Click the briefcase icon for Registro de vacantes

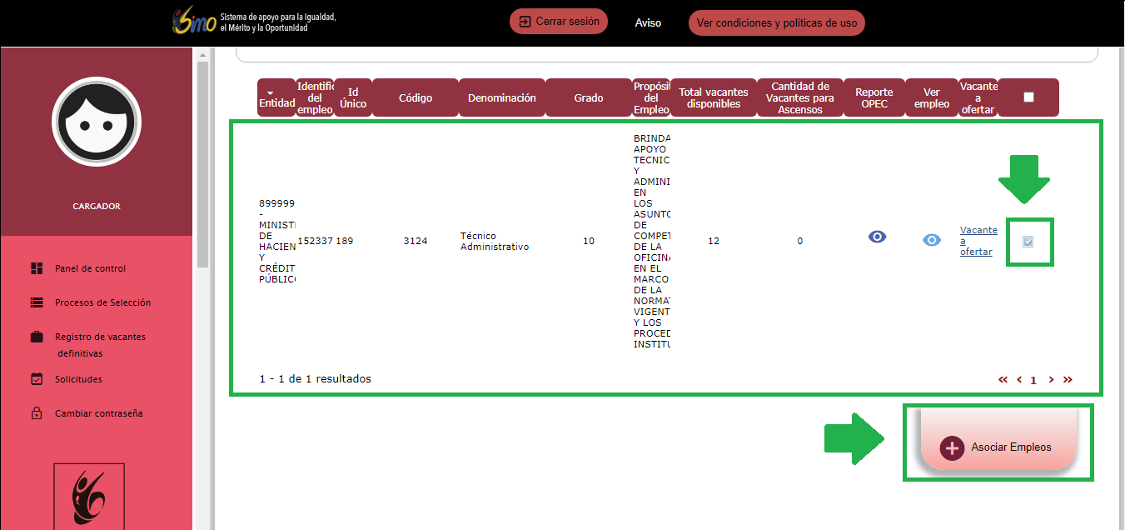point(37,337)
